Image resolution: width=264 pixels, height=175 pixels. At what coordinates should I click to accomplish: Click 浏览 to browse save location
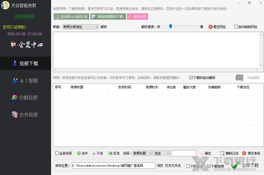160,166
